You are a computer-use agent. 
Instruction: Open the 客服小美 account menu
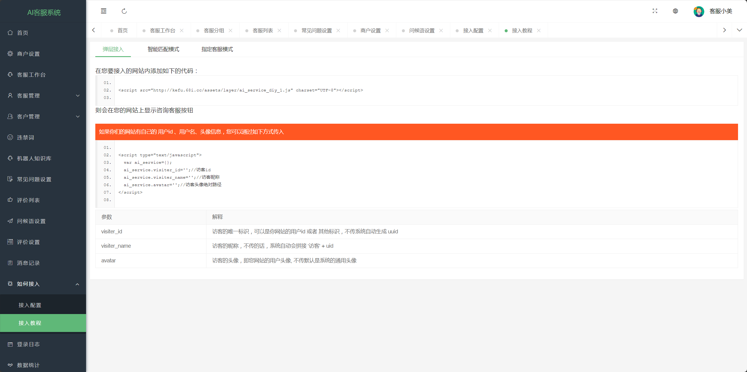[x=721, y=11]
